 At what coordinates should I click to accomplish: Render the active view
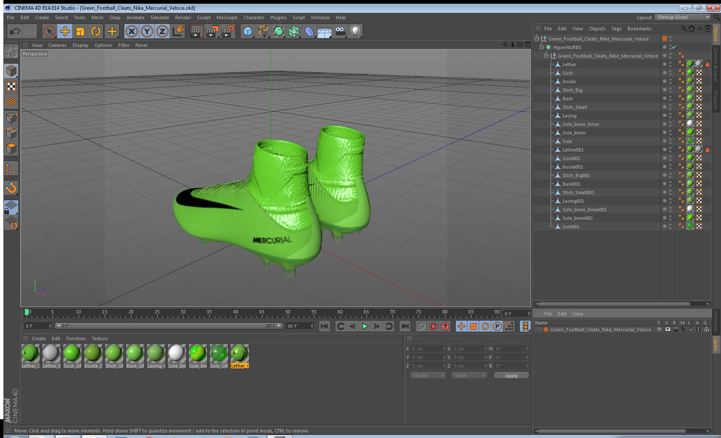196,31
